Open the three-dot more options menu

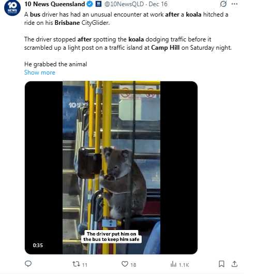click(234, 4)
